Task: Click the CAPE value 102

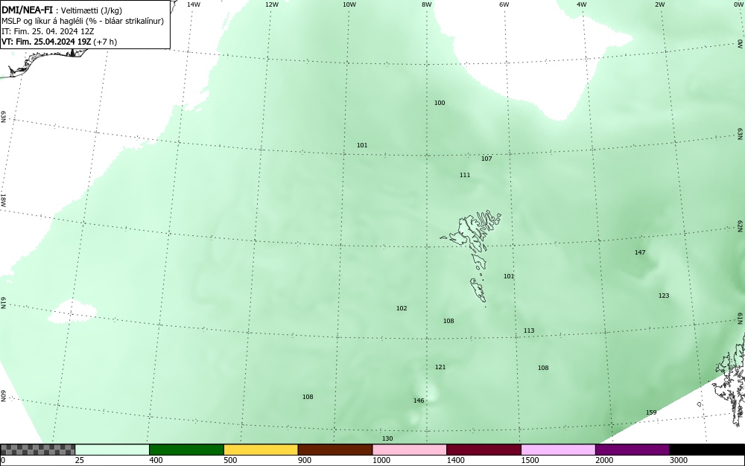Action: 402,308
